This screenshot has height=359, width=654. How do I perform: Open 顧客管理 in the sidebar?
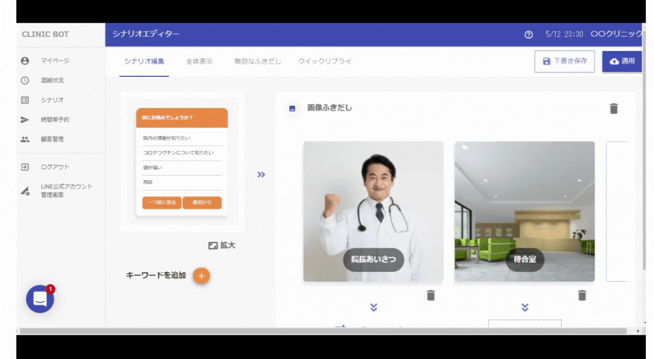[x=52, y=140]
